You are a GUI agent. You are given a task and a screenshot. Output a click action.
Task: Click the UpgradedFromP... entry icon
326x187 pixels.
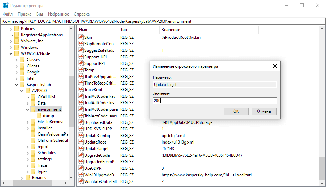point(81,161)
